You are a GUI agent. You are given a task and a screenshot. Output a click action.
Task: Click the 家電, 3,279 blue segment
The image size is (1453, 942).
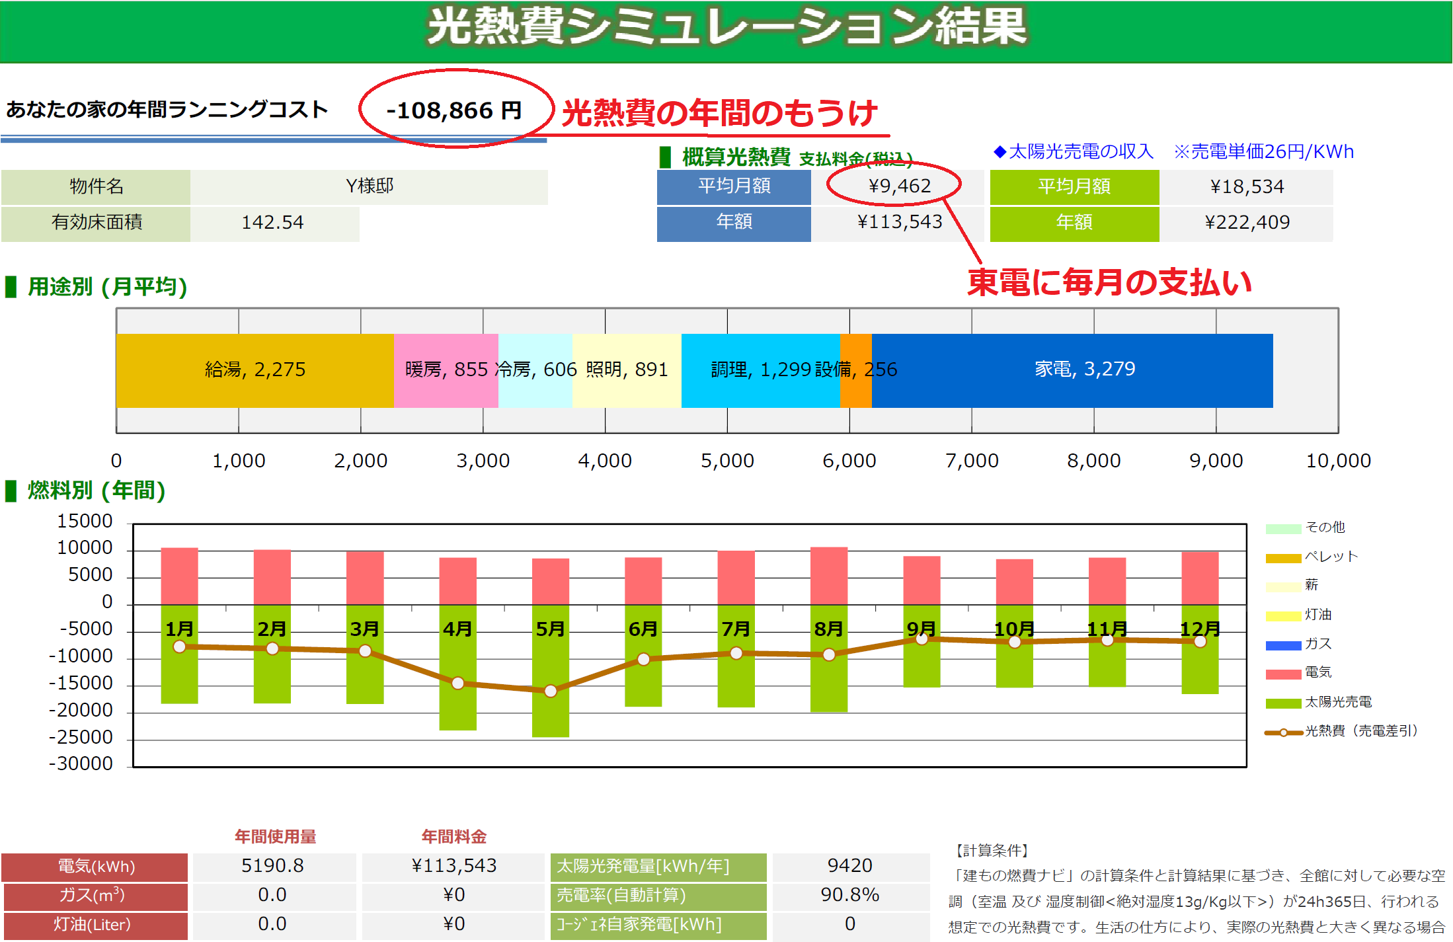(x=1072, y=370)
